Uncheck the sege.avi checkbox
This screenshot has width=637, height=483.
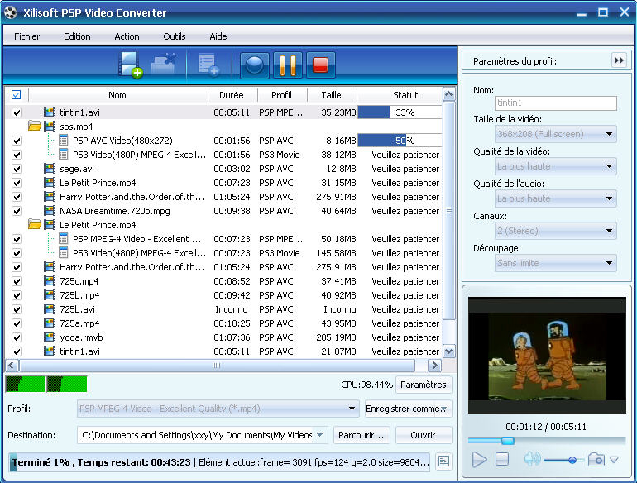click(x=17, y=169)
